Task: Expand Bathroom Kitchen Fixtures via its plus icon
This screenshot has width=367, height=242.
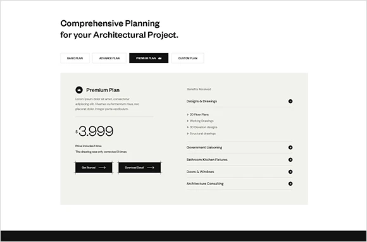Action: coord(290,160)
